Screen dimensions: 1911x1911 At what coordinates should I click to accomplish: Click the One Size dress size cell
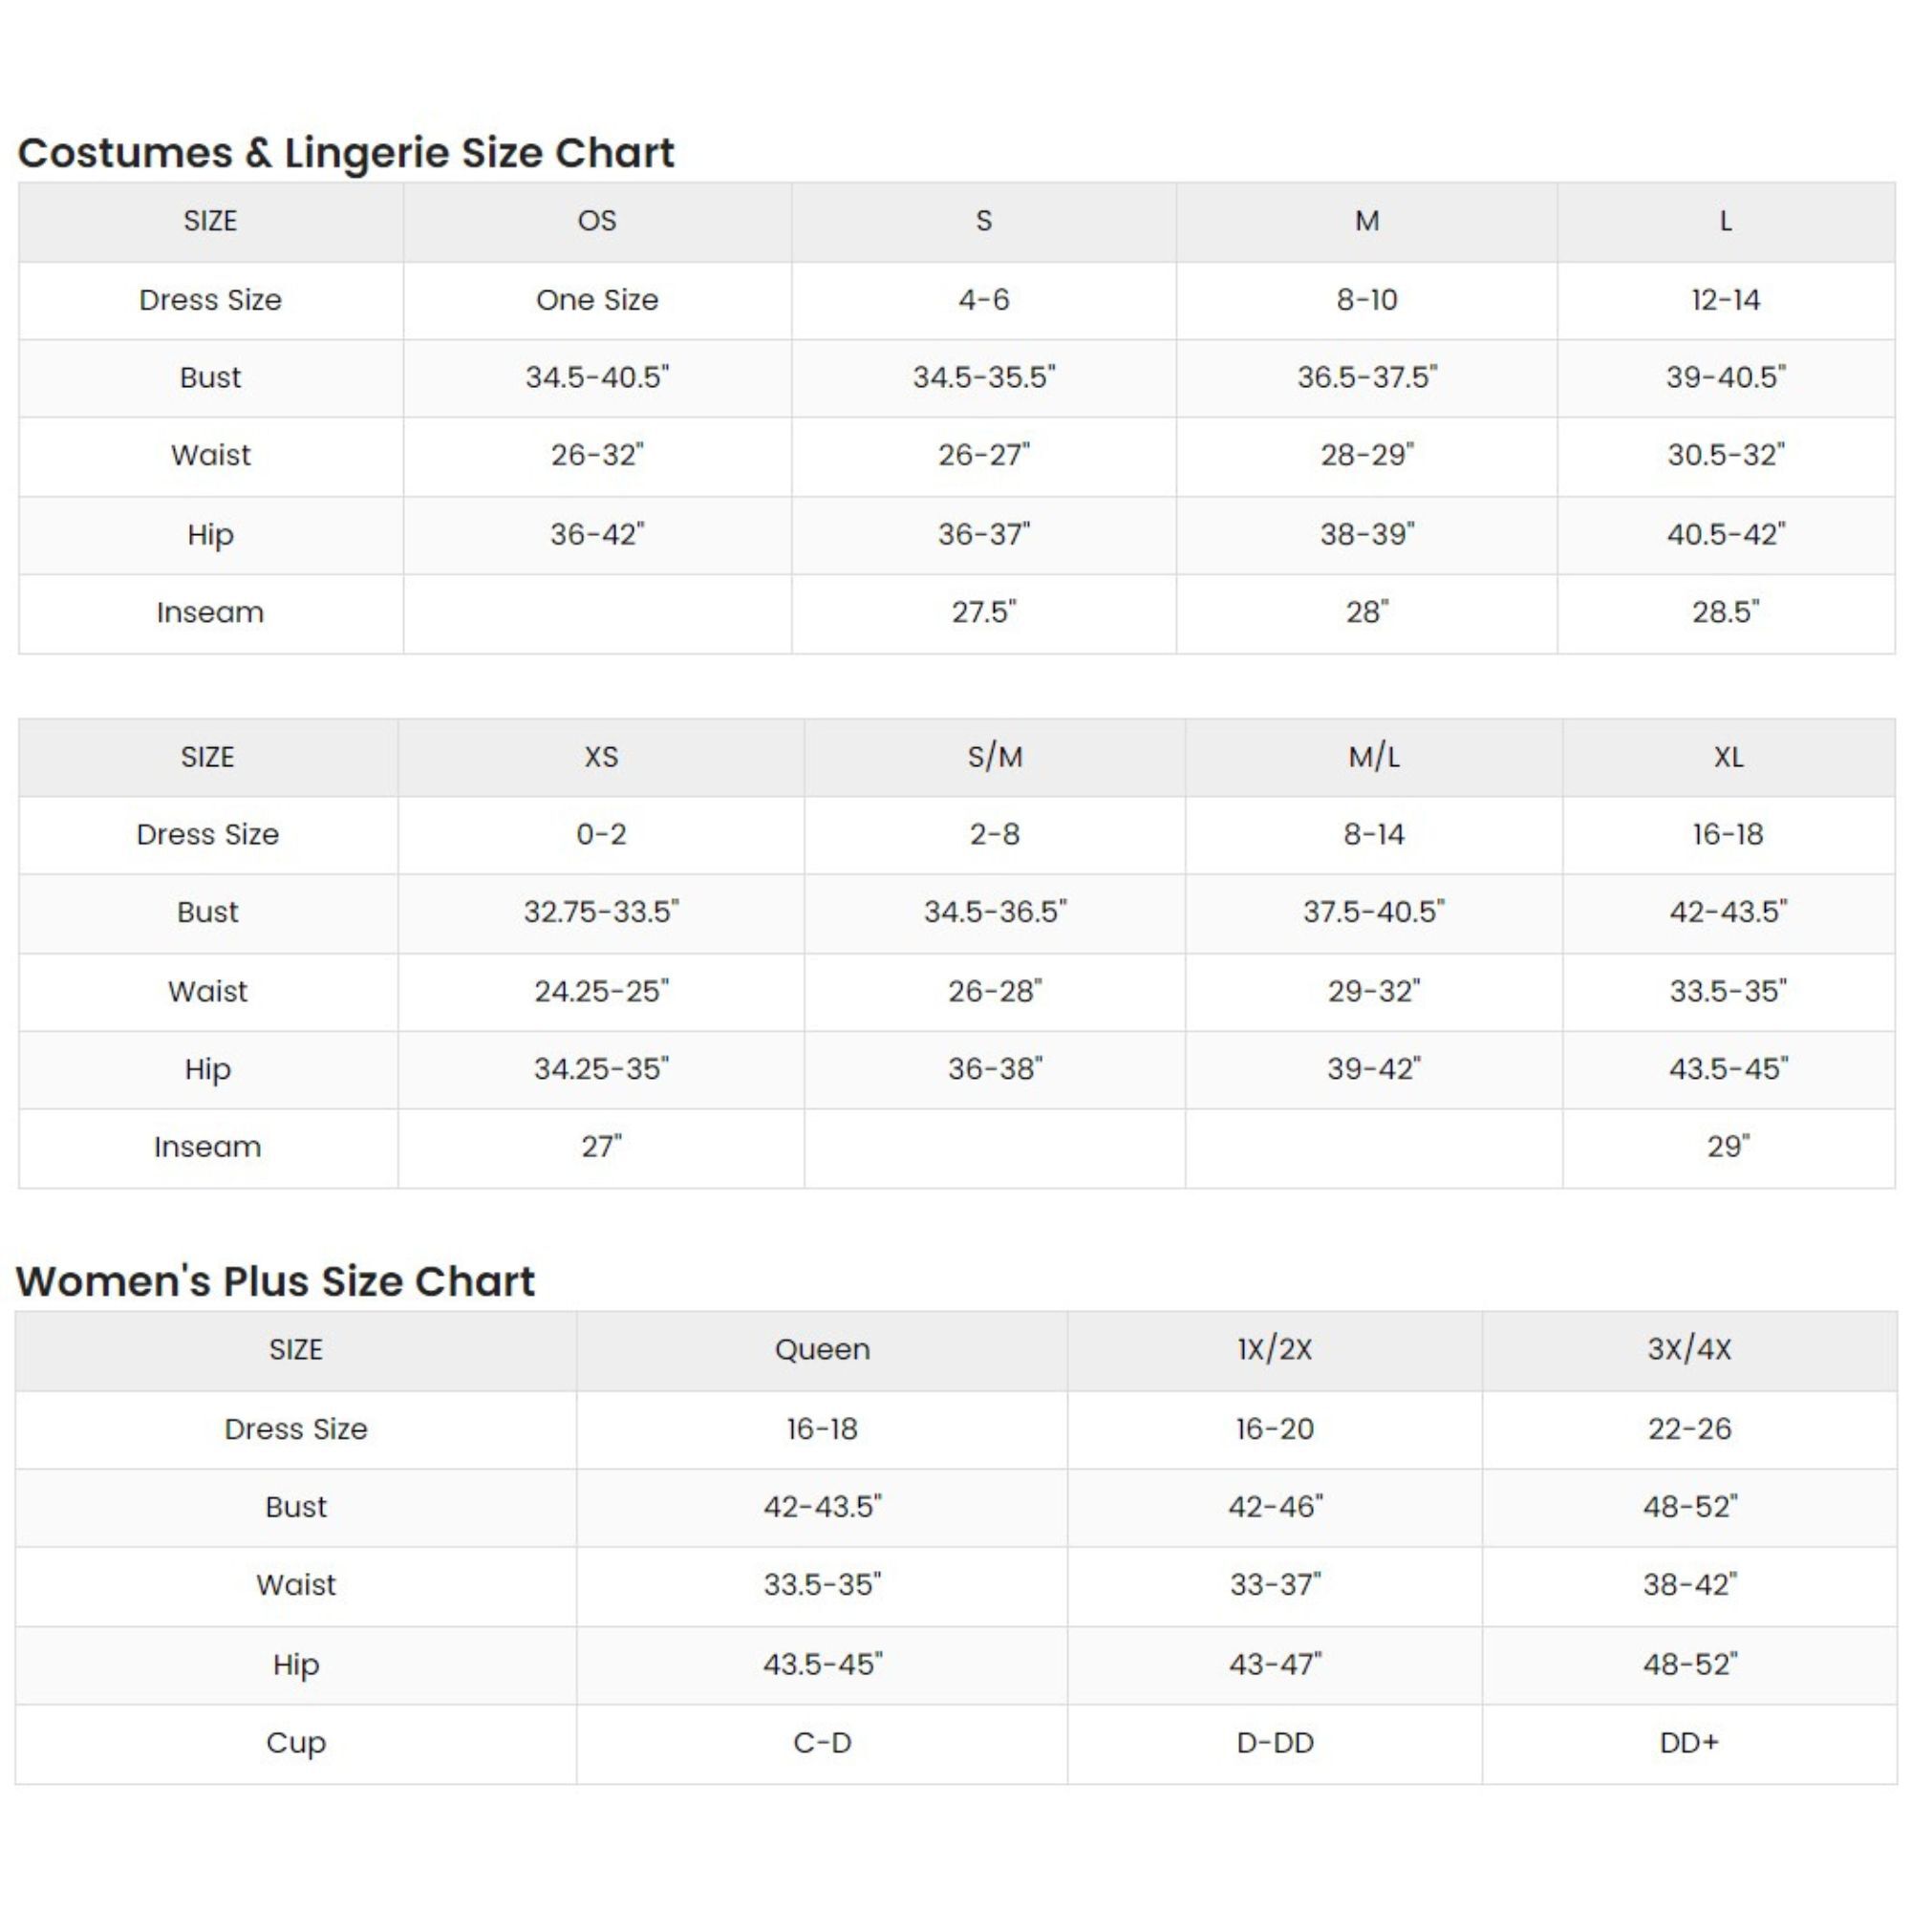[x=596, y=300]
